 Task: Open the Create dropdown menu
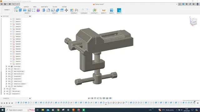[x=27, y=13]
